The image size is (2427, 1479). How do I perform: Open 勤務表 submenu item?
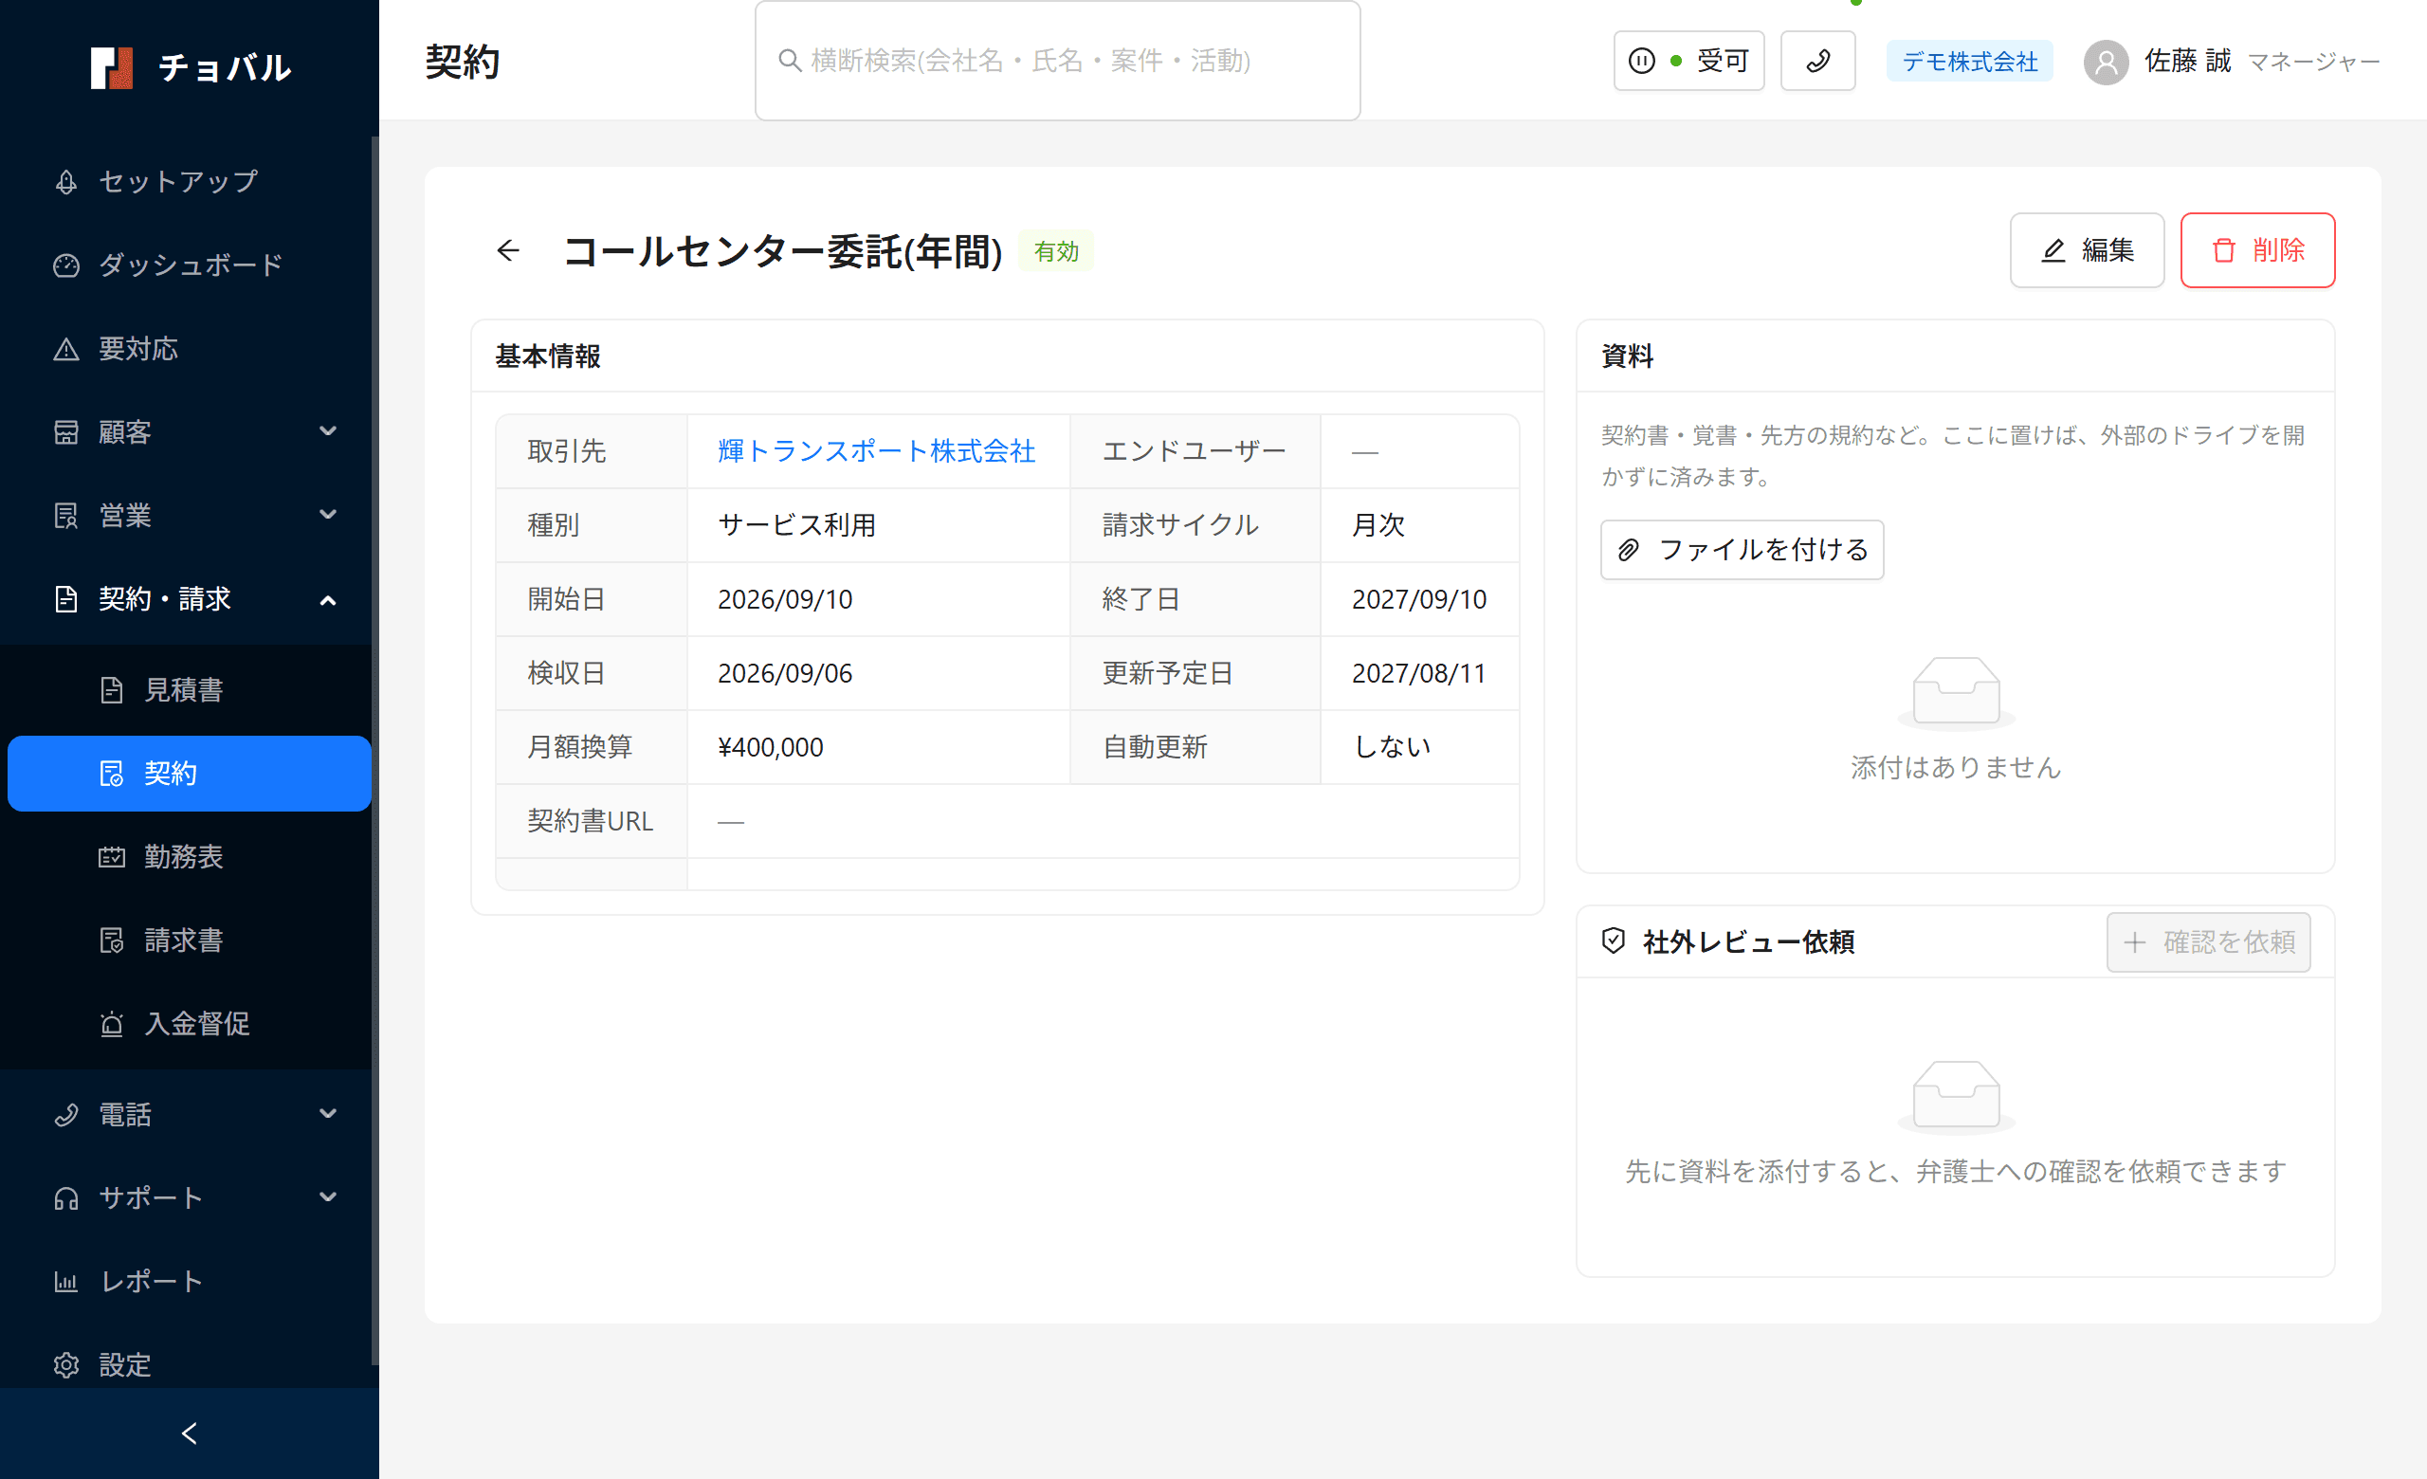click(x=187, y=857)
